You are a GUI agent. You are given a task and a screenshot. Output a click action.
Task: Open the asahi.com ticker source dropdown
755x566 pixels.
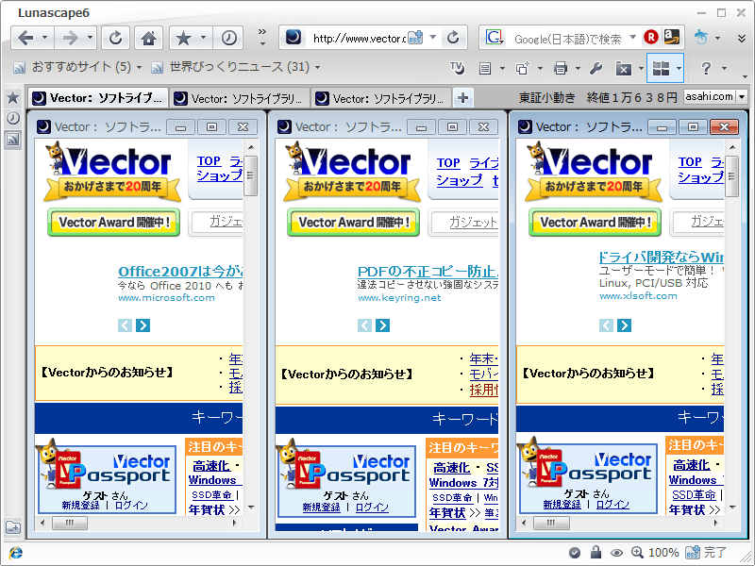point(742,97)
